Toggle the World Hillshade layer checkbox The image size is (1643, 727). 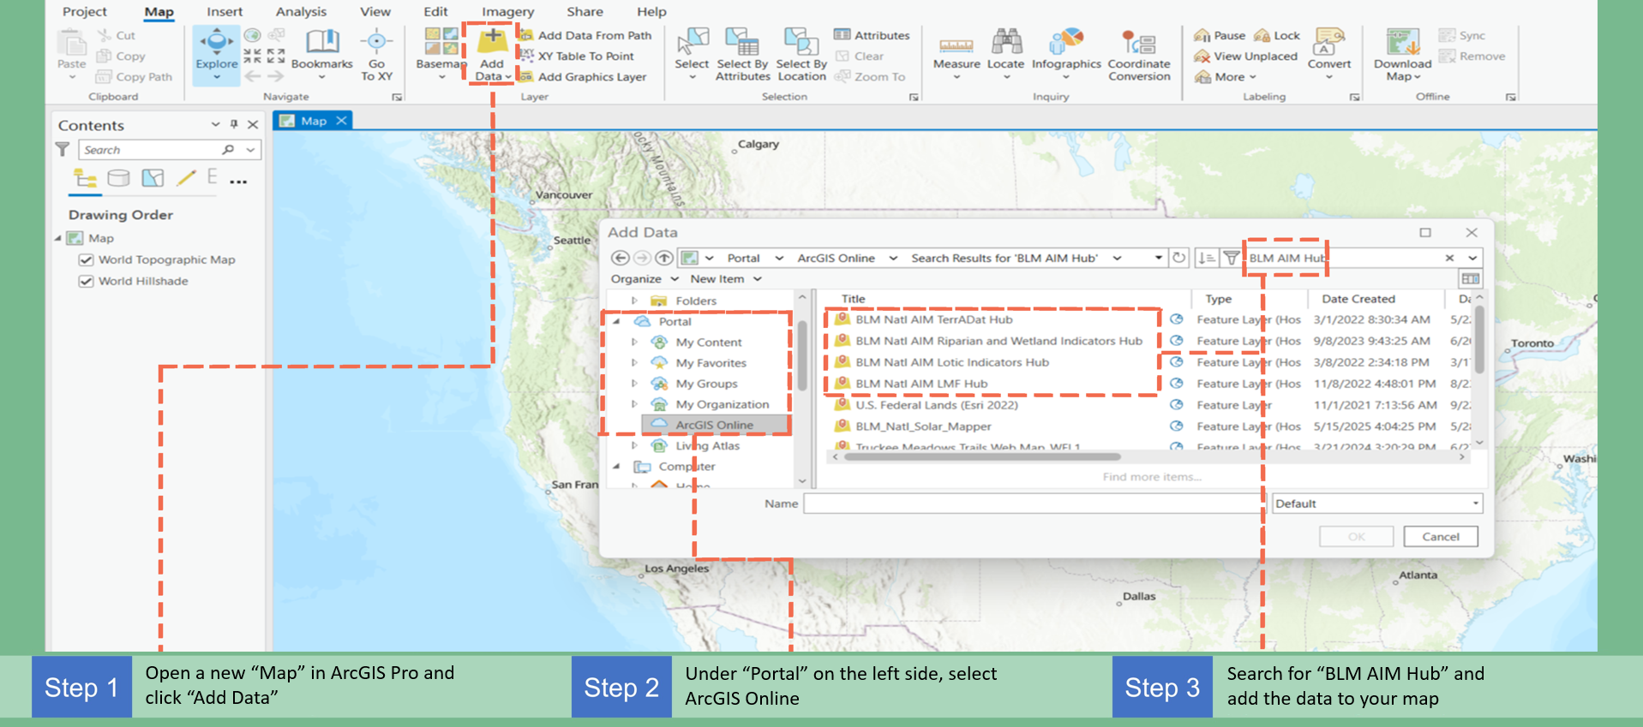tap(86, 281)
